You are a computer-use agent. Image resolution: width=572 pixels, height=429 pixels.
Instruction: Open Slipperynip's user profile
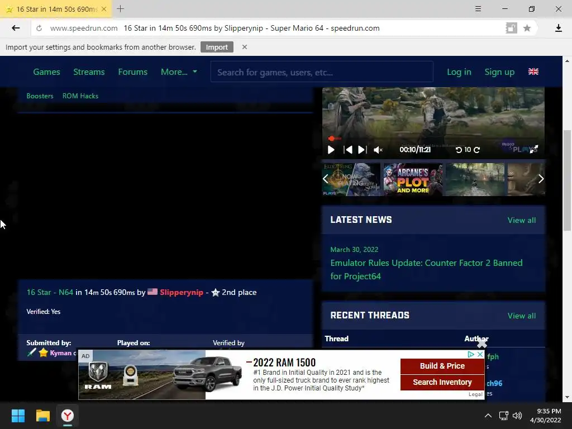click(182, 292)
